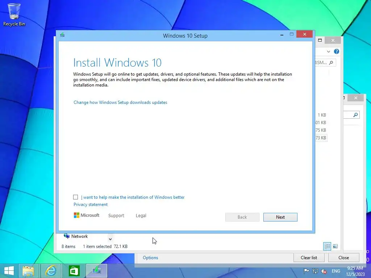
Task: Select the Windows Setup taskbar icon
Action: 97,271
